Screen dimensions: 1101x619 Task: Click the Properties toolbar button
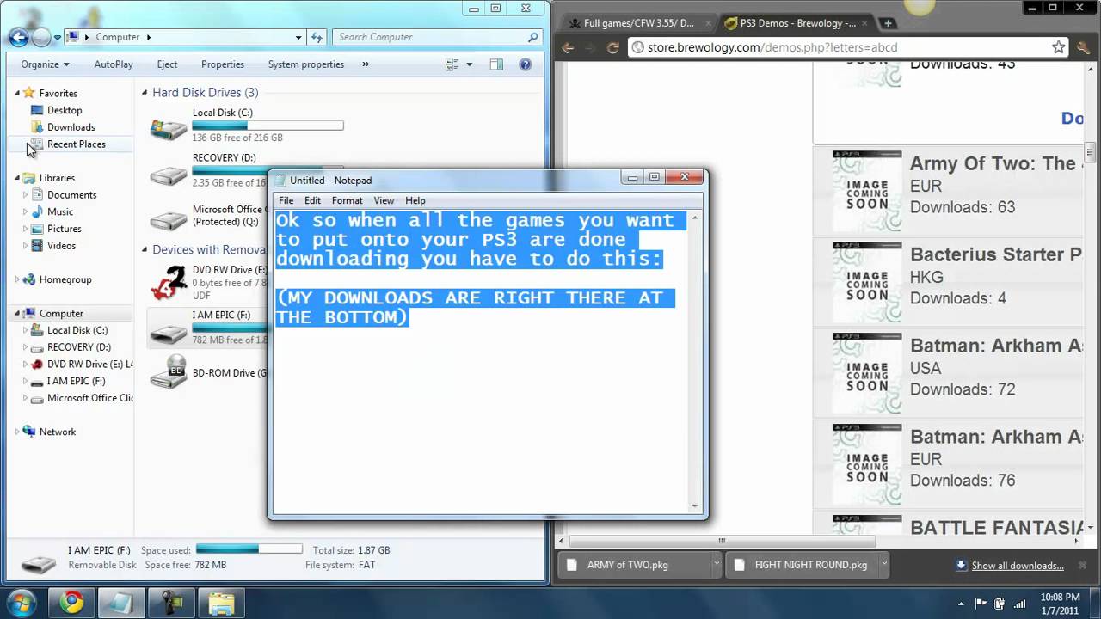[x=223, y=64]
